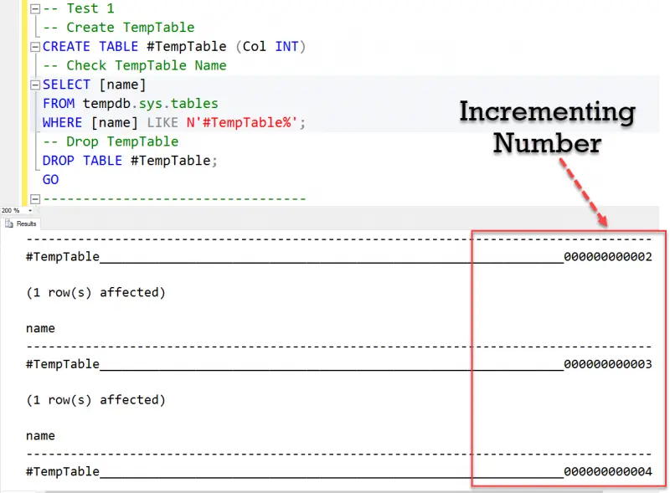Click the '-- Create TempTable' comment
Viewport: 670px width, 493px height.
(118, 28)
